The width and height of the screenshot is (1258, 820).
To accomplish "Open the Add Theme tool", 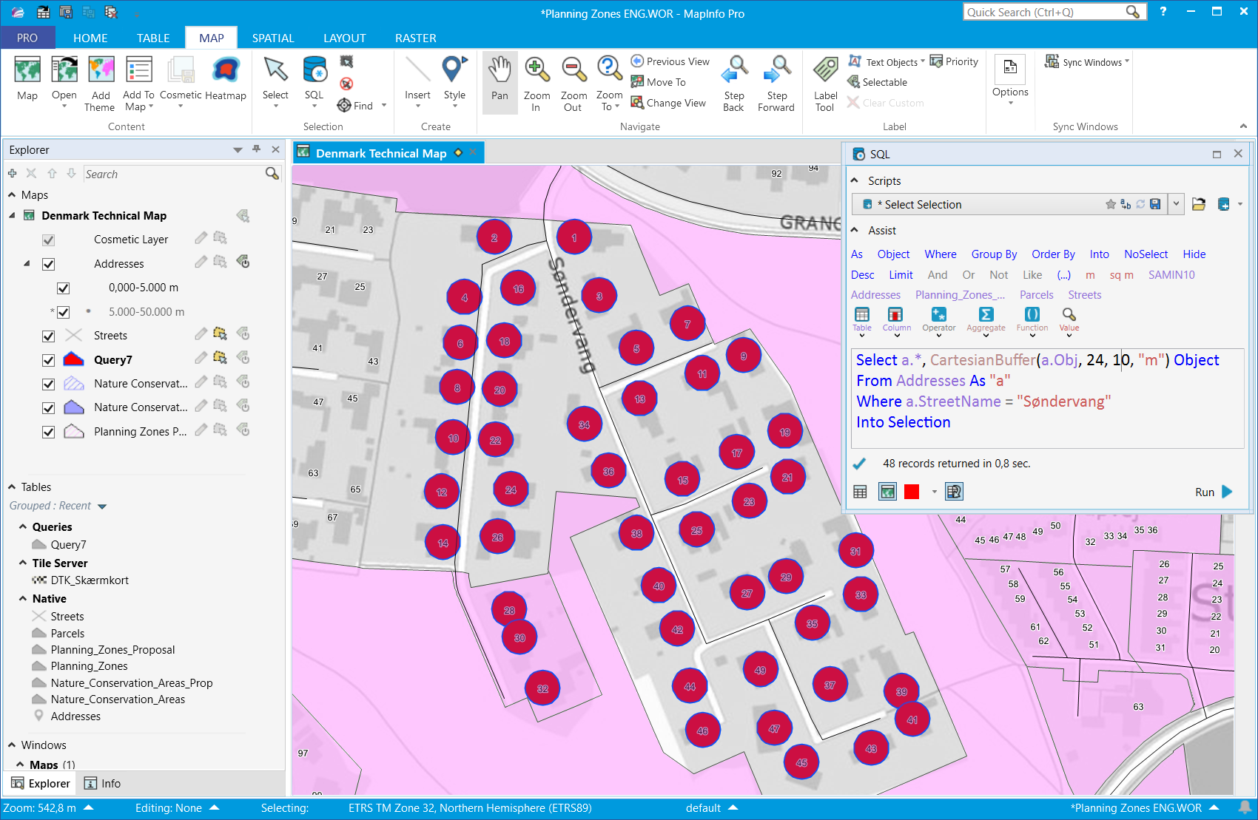I will (x=101, y=84).
